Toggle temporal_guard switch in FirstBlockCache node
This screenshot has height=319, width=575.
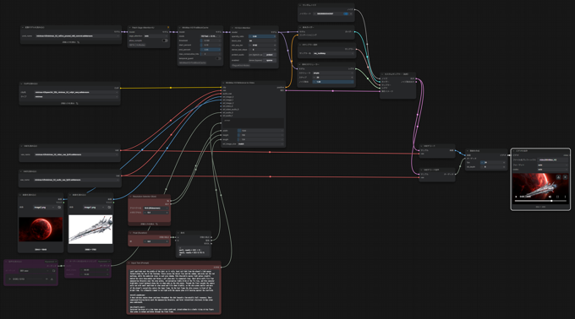[x=218, y=58]
